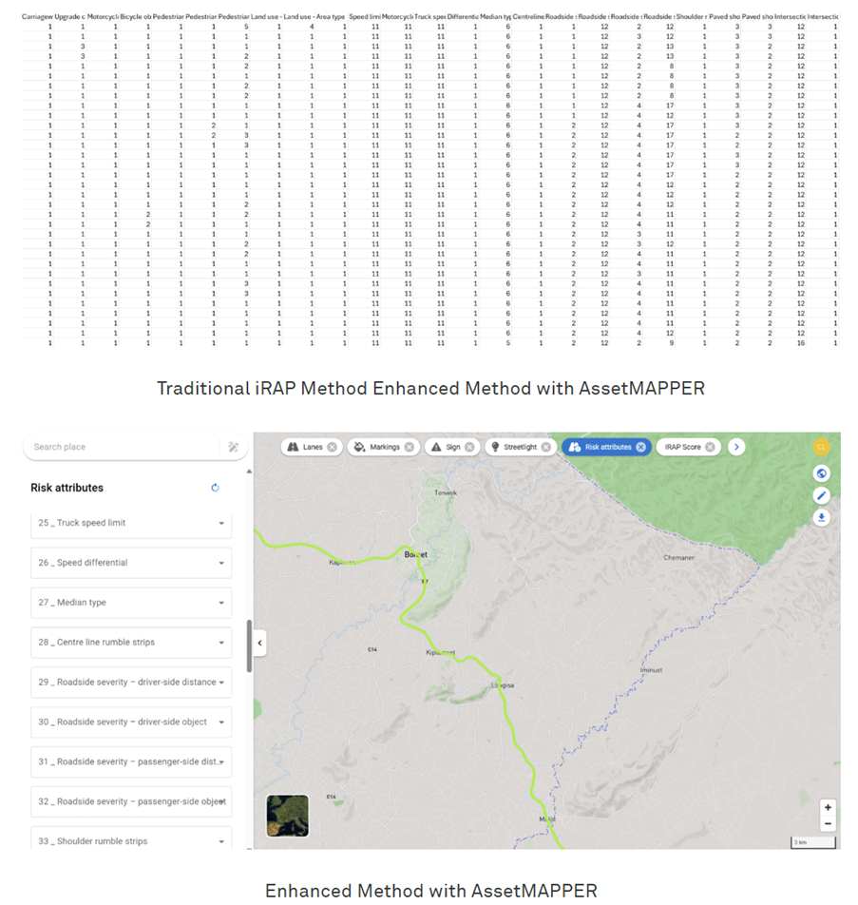Remove the Lanes layer chip
Screen dimensions: 858x905
(x=332, y=447)
